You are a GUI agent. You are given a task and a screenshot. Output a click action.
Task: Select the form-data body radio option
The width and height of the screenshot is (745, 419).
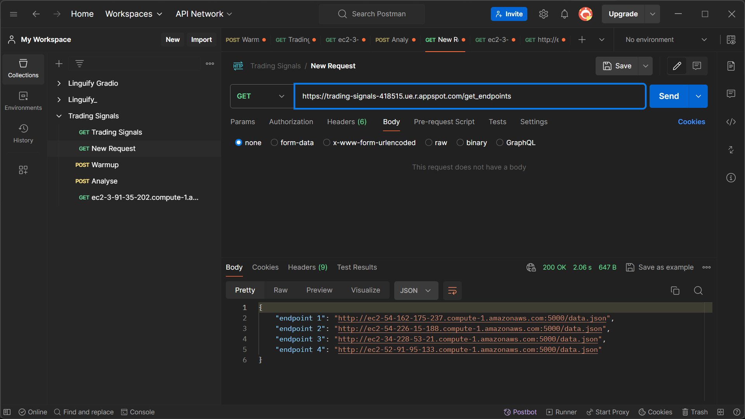click(274, 143)
